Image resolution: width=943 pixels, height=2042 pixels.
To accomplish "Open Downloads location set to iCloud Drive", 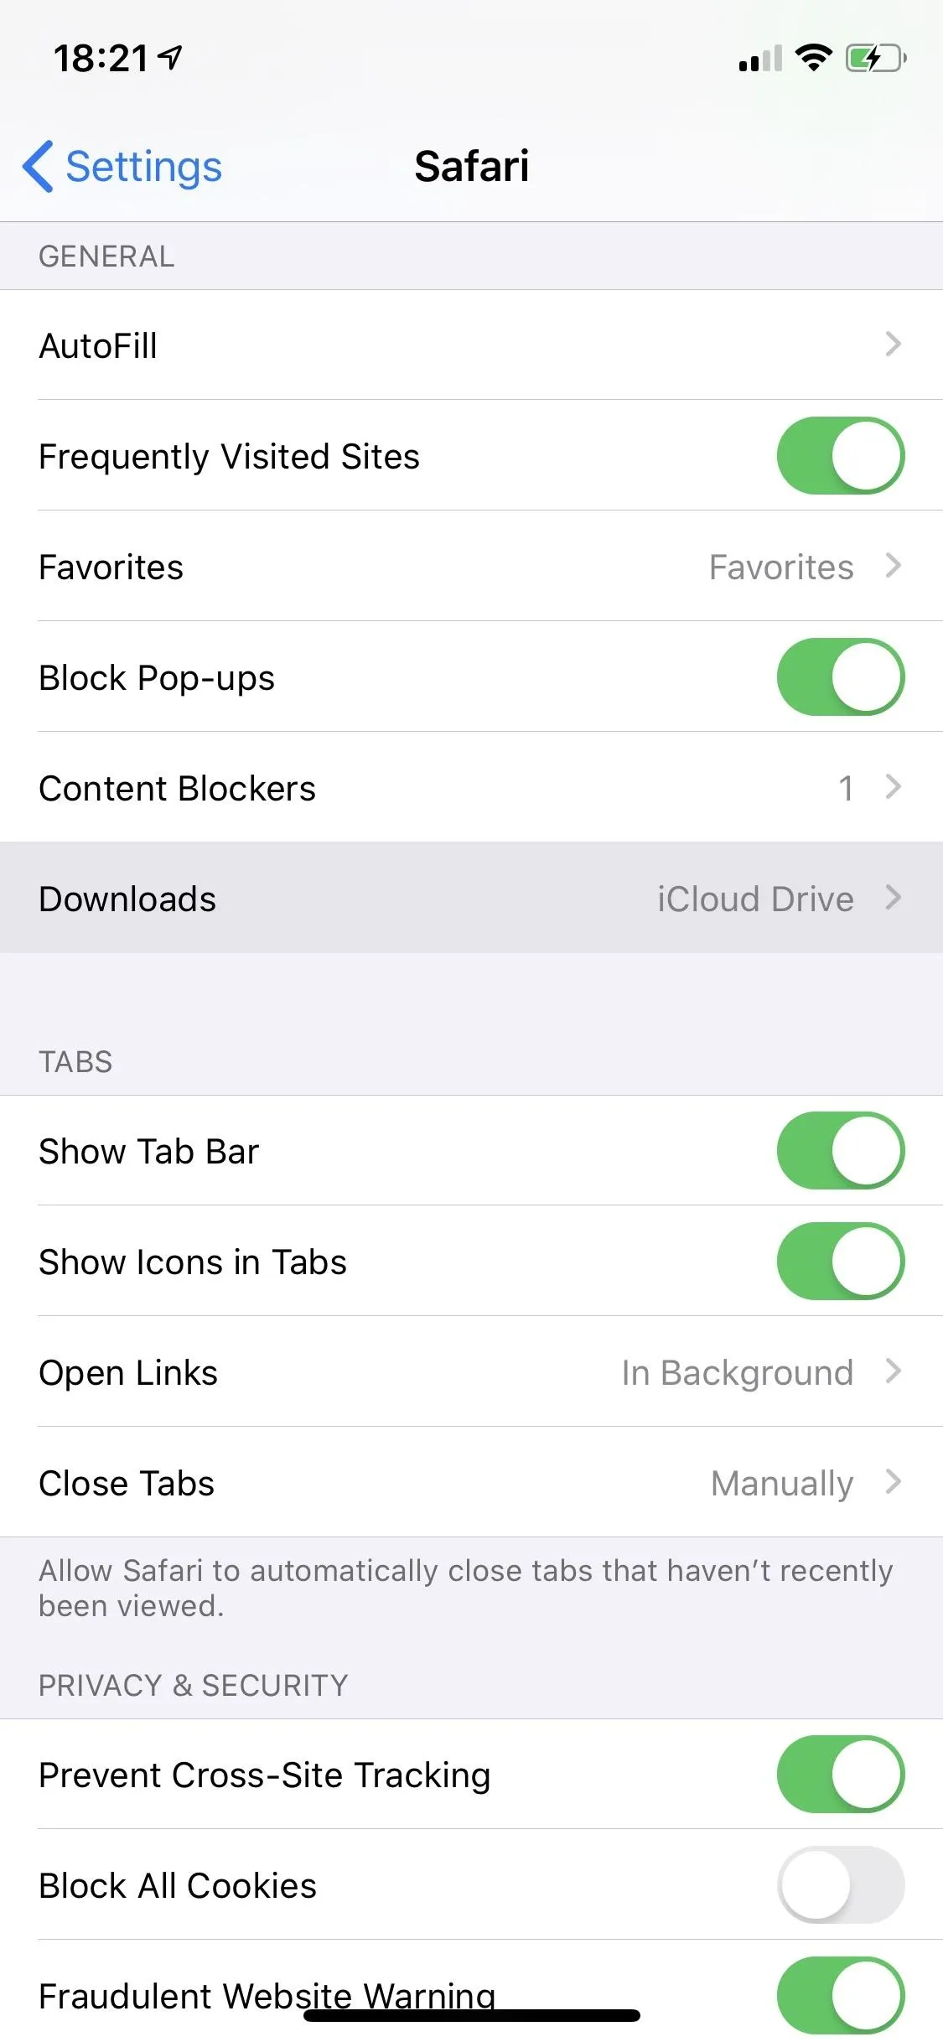I will (471, 898).
